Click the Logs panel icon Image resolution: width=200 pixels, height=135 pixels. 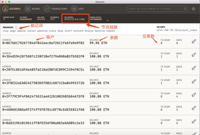click(74, 9)
